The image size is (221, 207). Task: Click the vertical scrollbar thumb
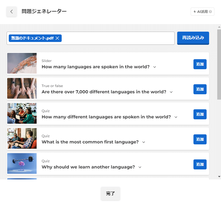pos(219,65)
